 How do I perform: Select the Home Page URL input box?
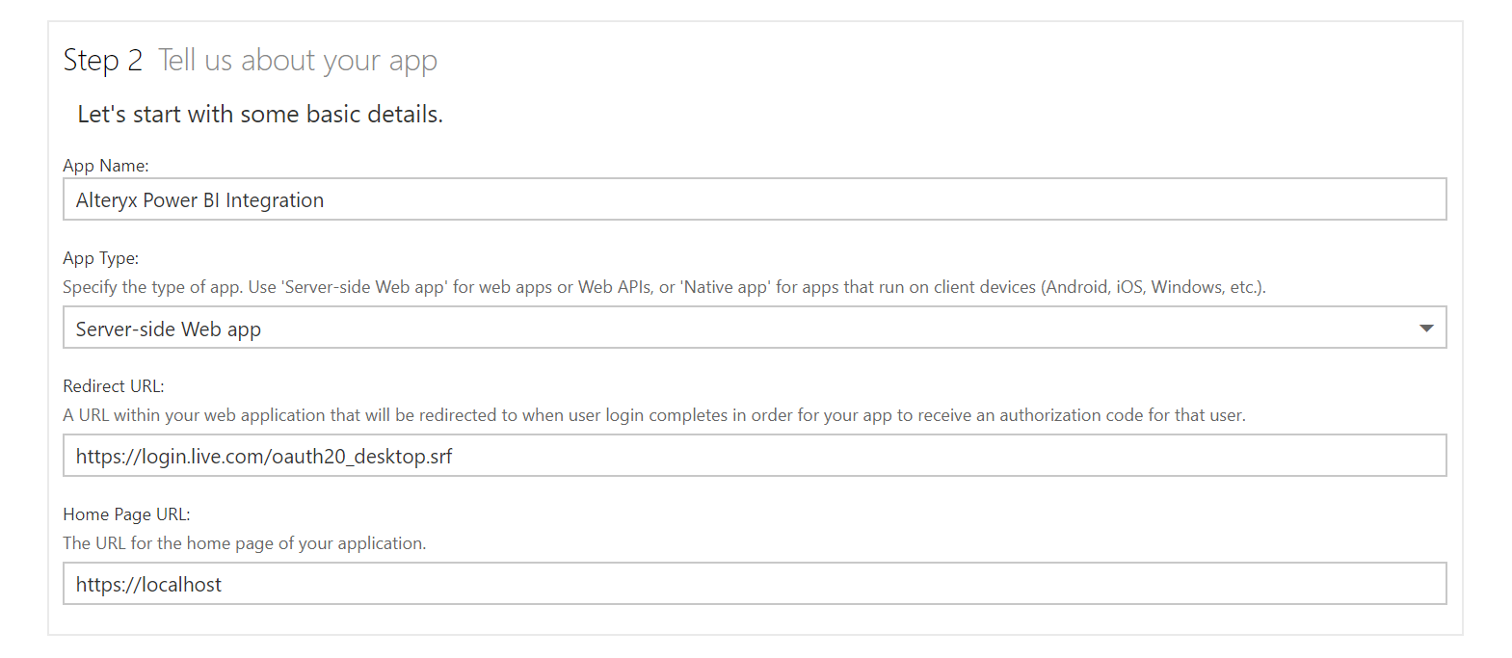[754, 583]
